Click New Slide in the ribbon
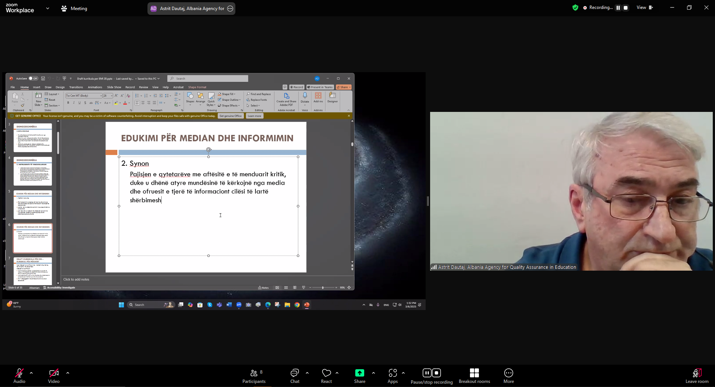Image resolution: width=715 pixels, height=387 pixels. (x=38, y=99)
